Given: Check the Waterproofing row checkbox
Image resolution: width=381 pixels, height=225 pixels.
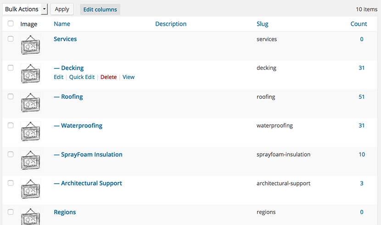Looking at the screenshot, I should point(11,125).
